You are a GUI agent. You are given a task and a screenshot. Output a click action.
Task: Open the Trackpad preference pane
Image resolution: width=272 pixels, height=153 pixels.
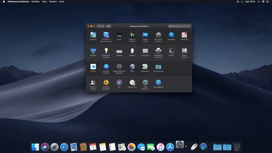pos(145,52)
